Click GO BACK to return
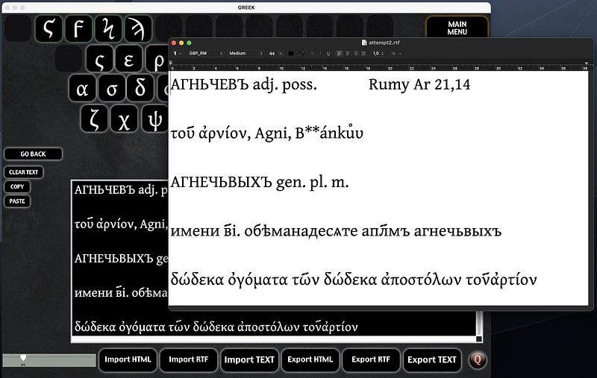Screen dimensions: 597x378 33,154
